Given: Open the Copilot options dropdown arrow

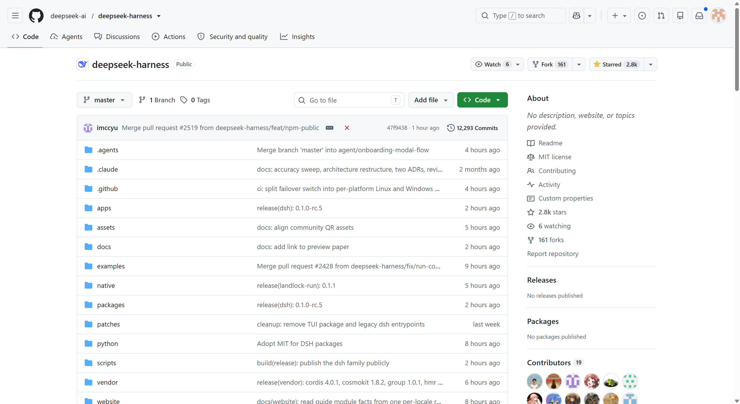Looking at the screenshot, I should (x=590, y=16).
